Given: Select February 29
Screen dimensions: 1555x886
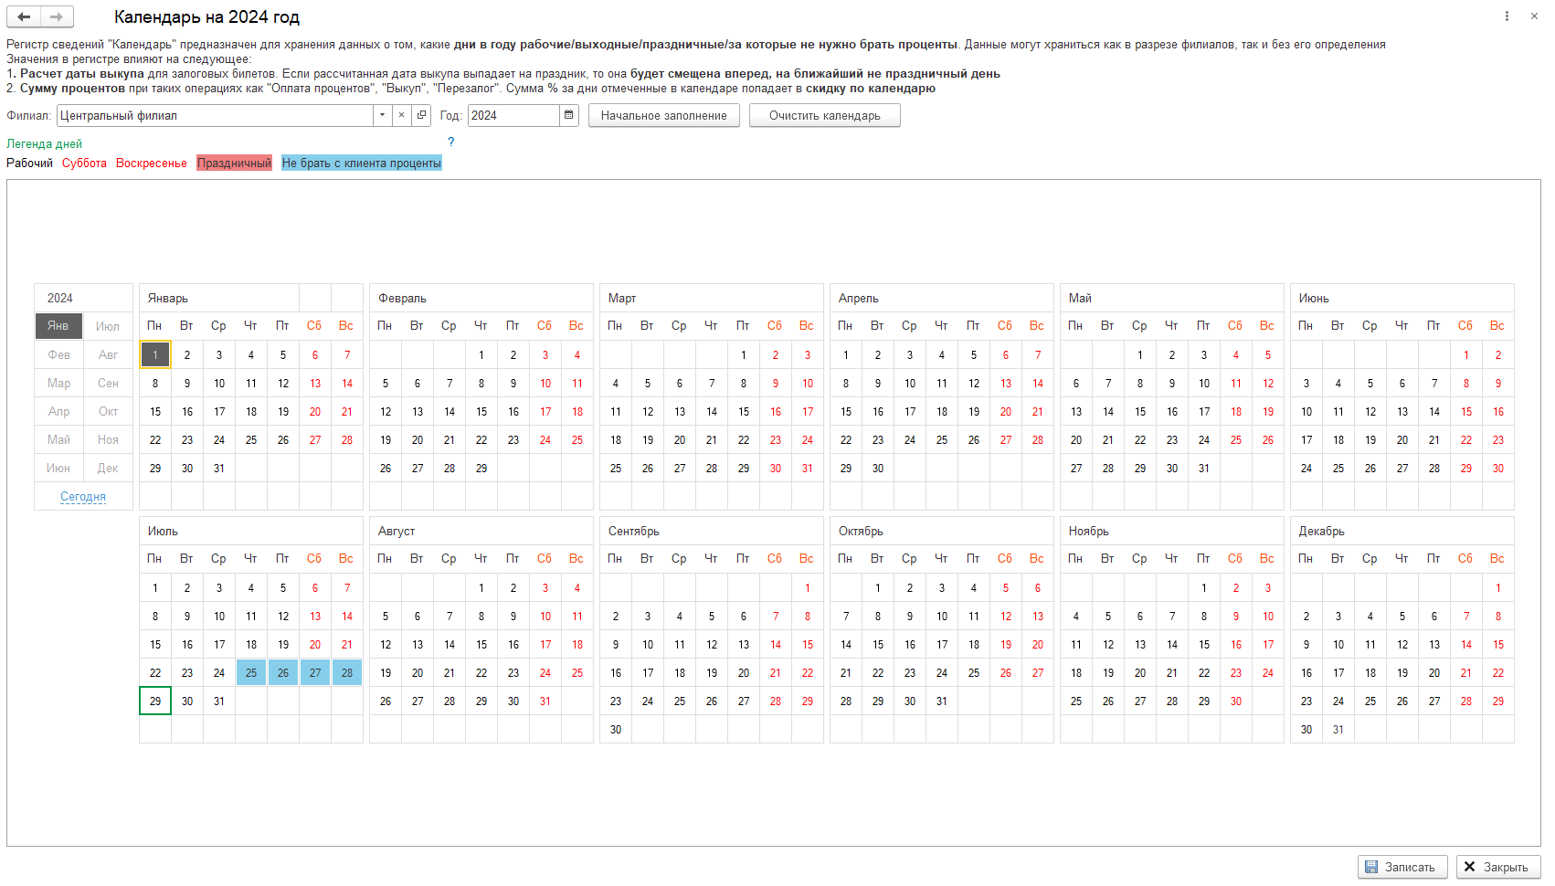Looking at the screenshot, I should pyautogui.click(x=481, y=468).
